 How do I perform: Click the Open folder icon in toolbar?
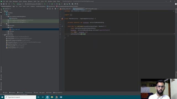(x=1, y=4)
